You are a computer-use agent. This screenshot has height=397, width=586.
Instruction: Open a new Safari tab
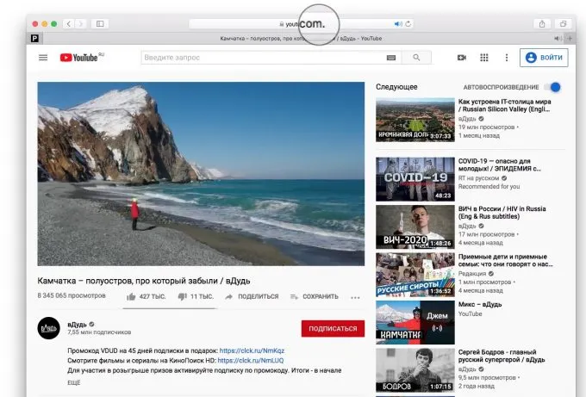tap(571, 39)
